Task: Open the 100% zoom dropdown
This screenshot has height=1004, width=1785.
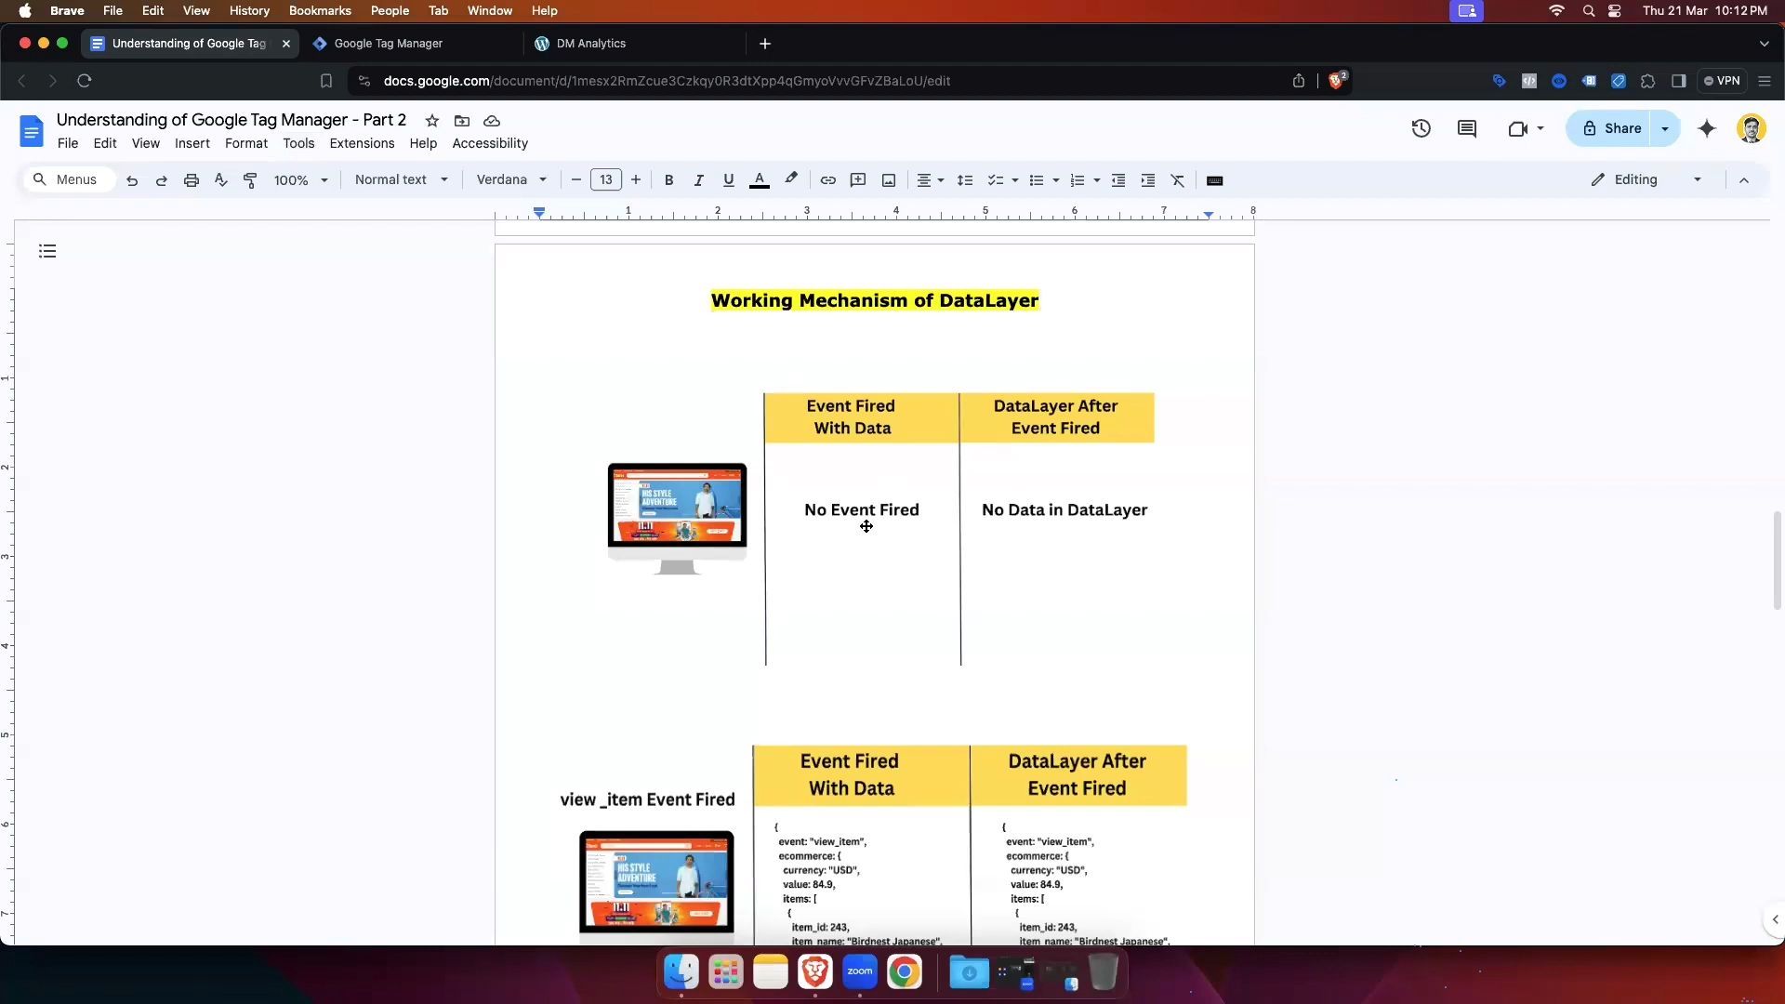Action: 301,180
